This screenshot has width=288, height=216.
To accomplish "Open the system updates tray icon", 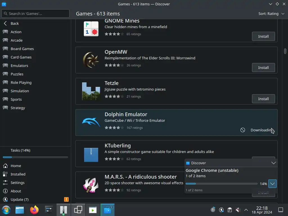I will (221, 210).
